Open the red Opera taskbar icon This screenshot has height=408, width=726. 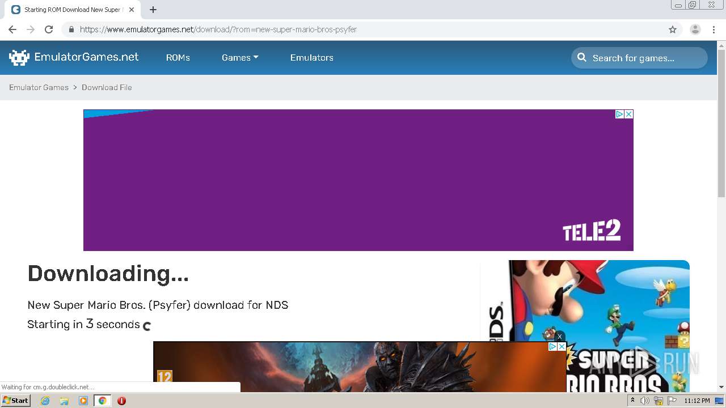(121, 401)
